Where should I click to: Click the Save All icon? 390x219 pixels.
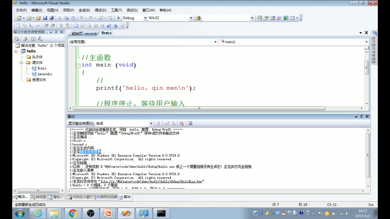click(51, 18)
